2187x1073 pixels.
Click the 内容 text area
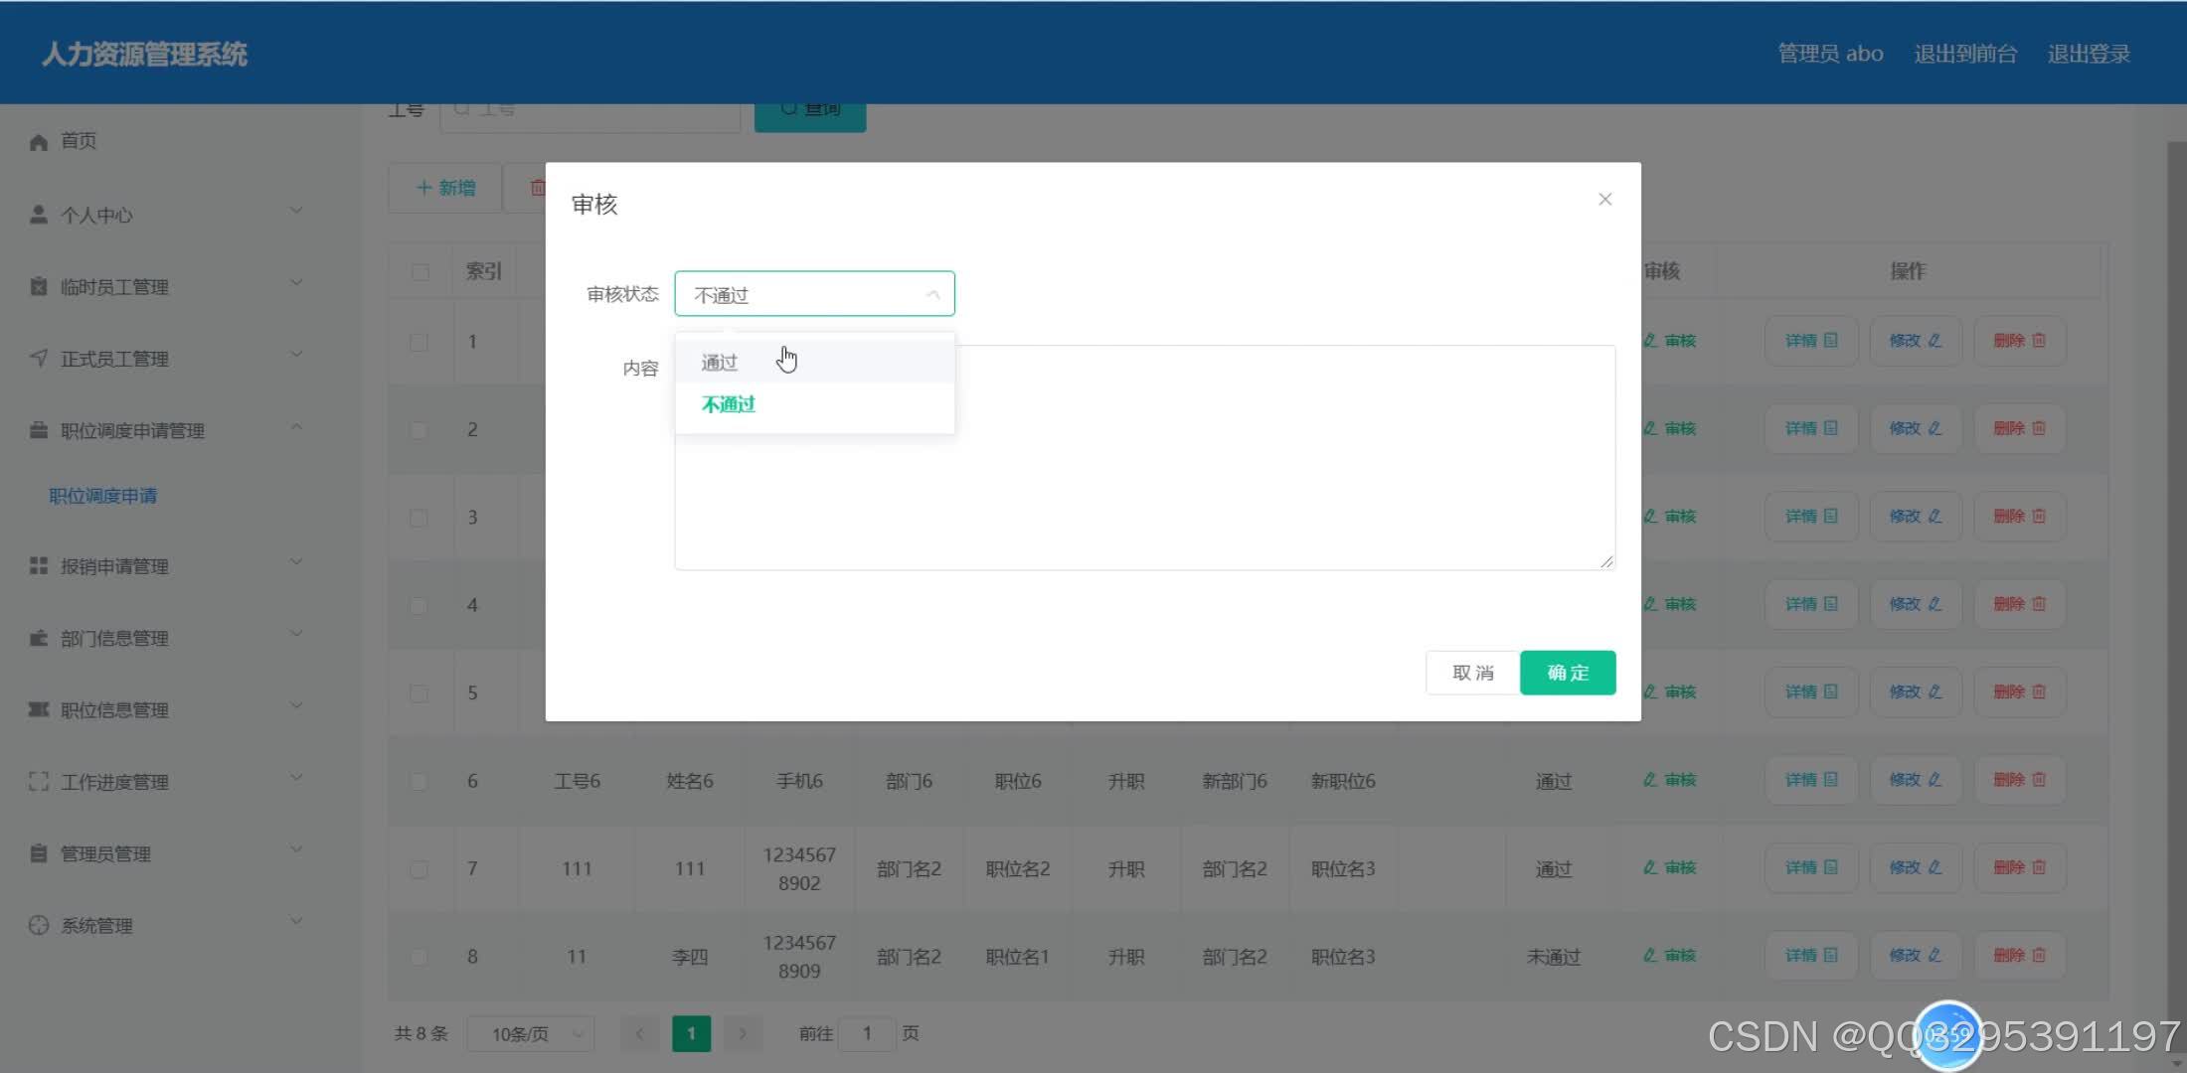tap(1144, 457)
